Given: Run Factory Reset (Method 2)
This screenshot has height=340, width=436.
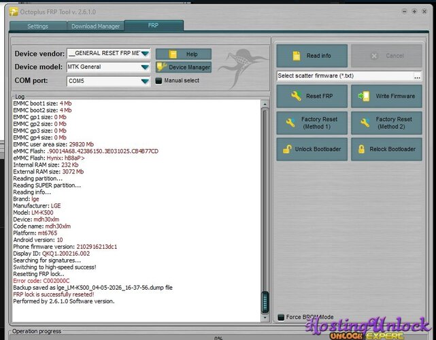Looking at the screenshot, I should tap(386, 122).
